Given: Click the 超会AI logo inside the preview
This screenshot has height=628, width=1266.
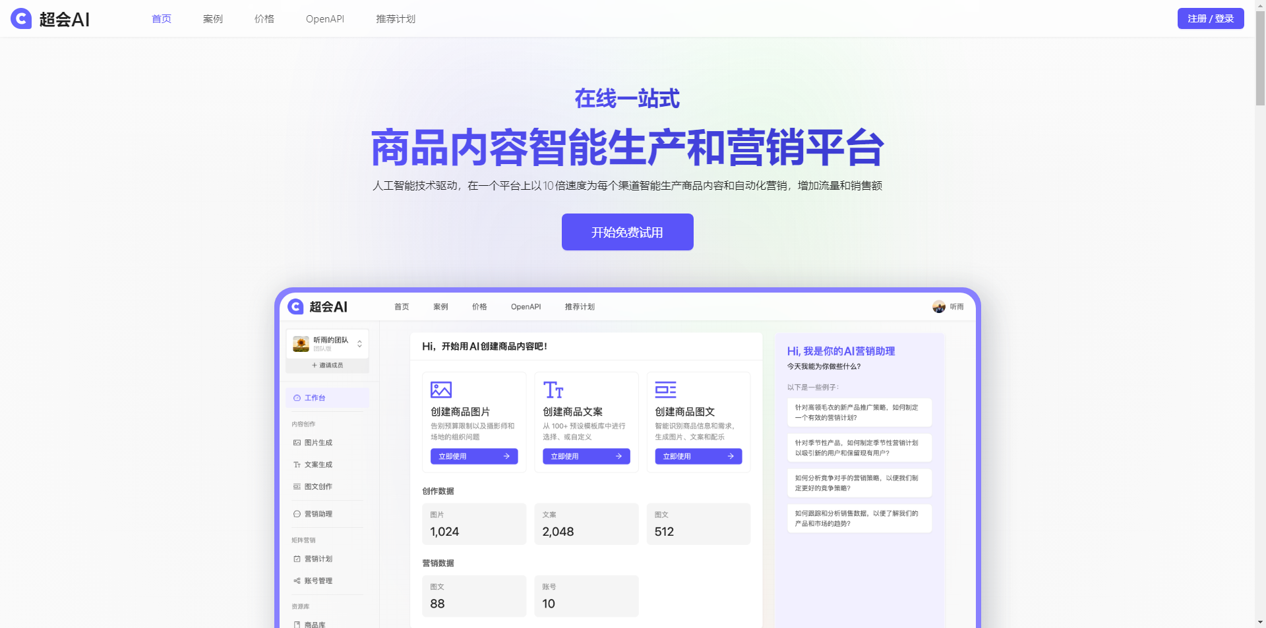Looking at the screenshot, I should [318, 306].
